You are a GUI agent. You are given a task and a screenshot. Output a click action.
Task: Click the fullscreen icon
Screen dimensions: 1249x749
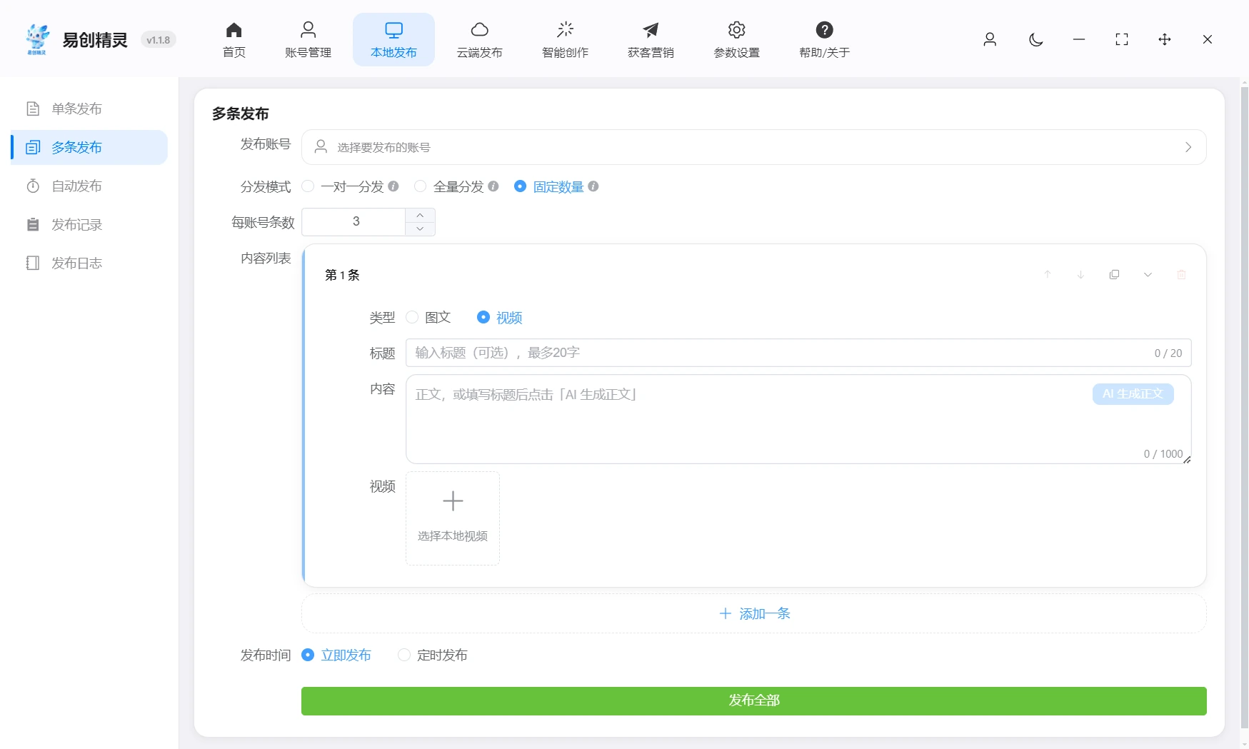1122,39
